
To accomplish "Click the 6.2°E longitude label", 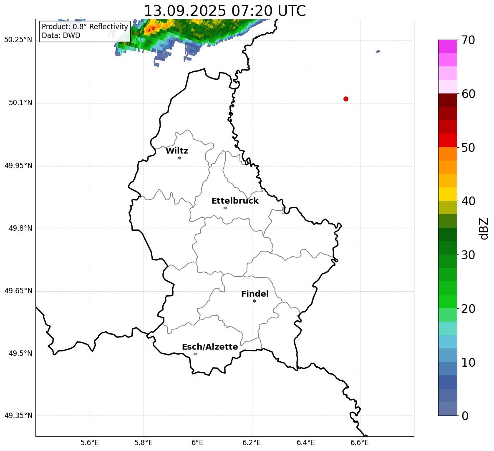I will point(252,443).
